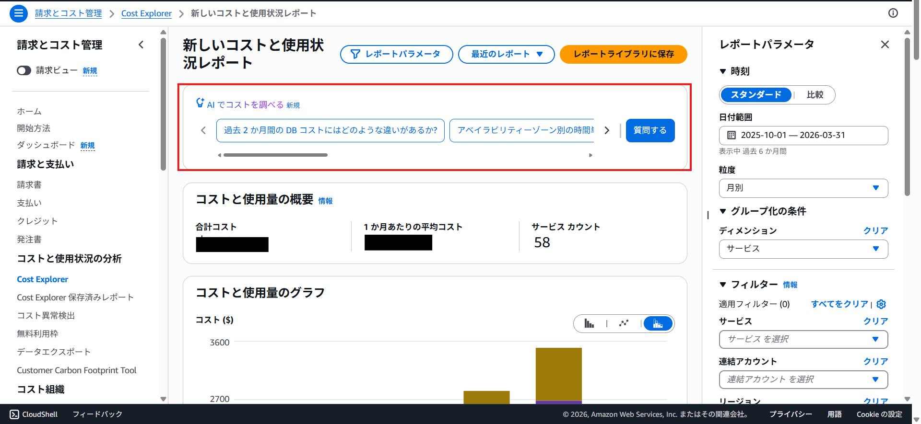Collapse the 請求とコスト管理 side navigation
Screen dimensions: 921x424
pyautogui.click(x=141, y=45)
